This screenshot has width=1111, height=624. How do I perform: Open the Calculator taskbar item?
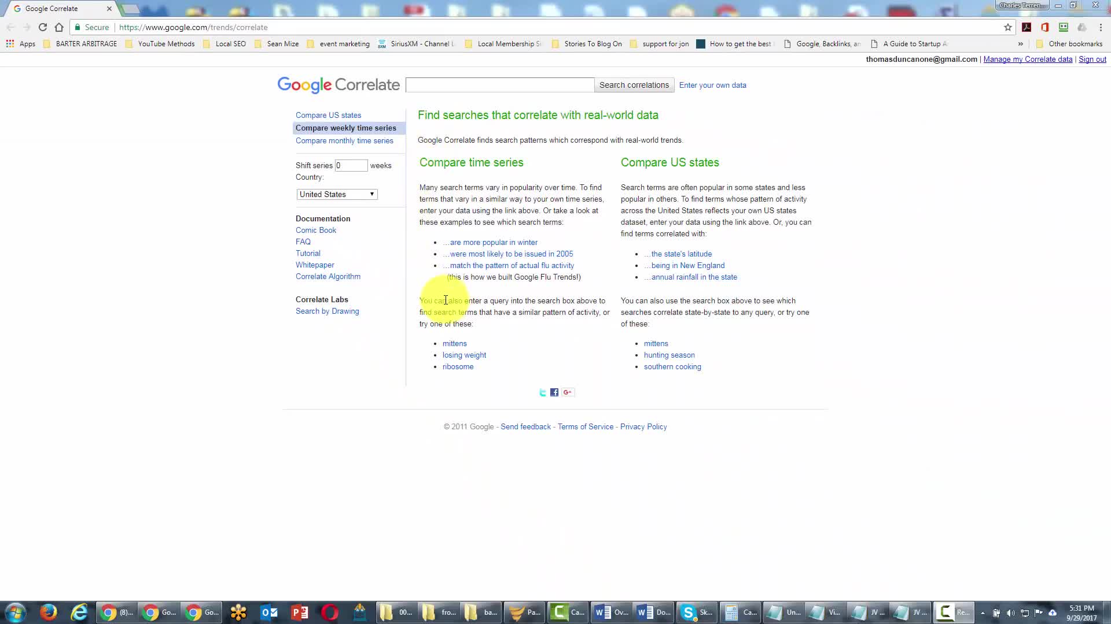pos(740,612)
